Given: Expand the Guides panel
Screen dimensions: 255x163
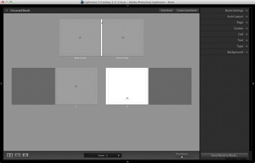Looking at the screenshot, I should coord(224,28).
